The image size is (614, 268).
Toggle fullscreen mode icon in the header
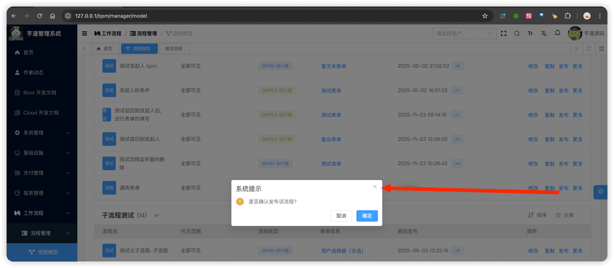point(503,33)
